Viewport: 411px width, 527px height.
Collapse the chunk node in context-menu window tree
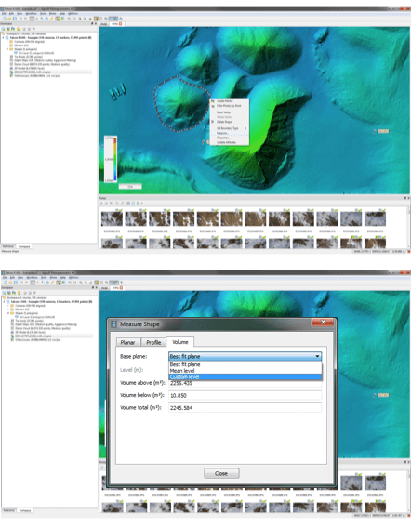click(3, 37)
